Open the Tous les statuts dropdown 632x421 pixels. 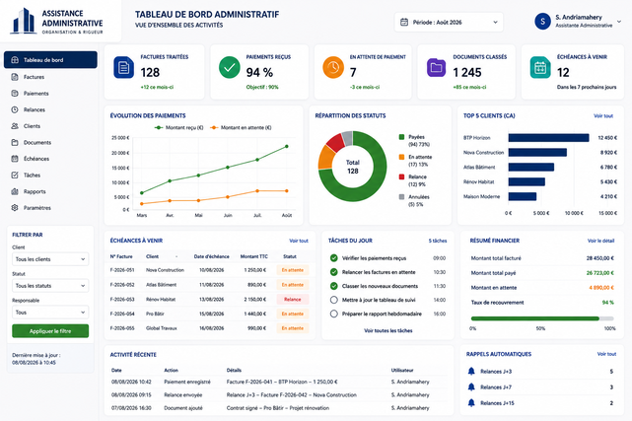point(50,286)
